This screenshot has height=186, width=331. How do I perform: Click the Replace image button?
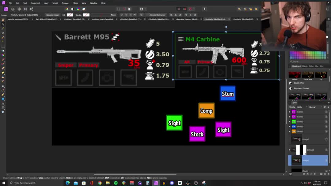[52, 15]
